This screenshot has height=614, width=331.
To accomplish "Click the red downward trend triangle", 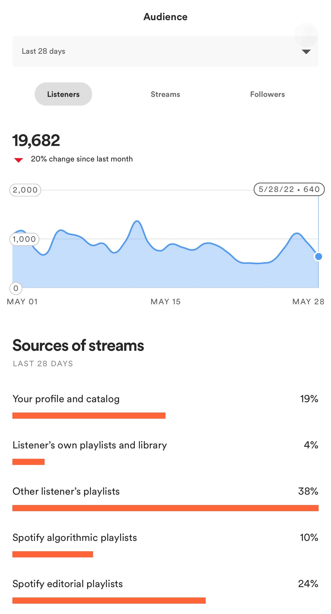I will [19, 160].
